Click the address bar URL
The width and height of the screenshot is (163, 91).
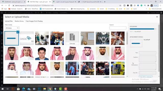[x=34, y=6]
